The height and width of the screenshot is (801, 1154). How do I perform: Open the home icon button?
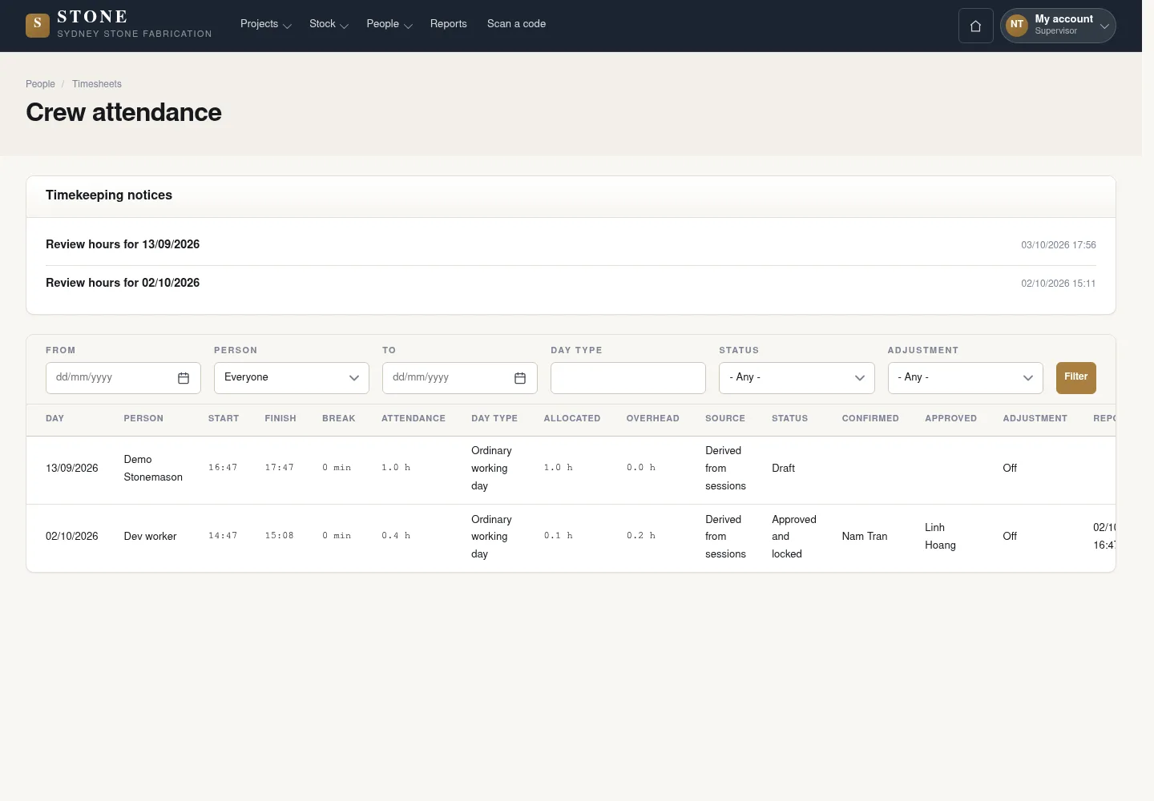[975, 26]
